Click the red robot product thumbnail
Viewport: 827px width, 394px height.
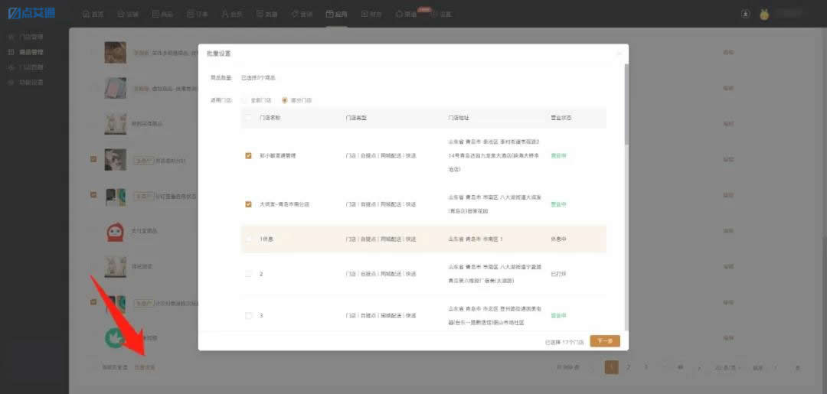click(x=115, y=231)
